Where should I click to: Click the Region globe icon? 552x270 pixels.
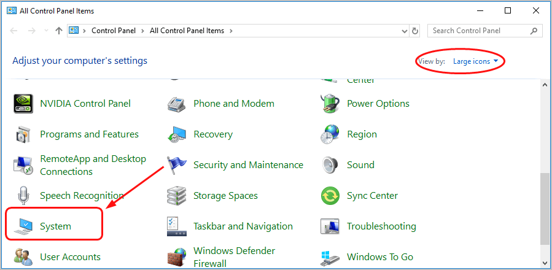pos(330,134)
